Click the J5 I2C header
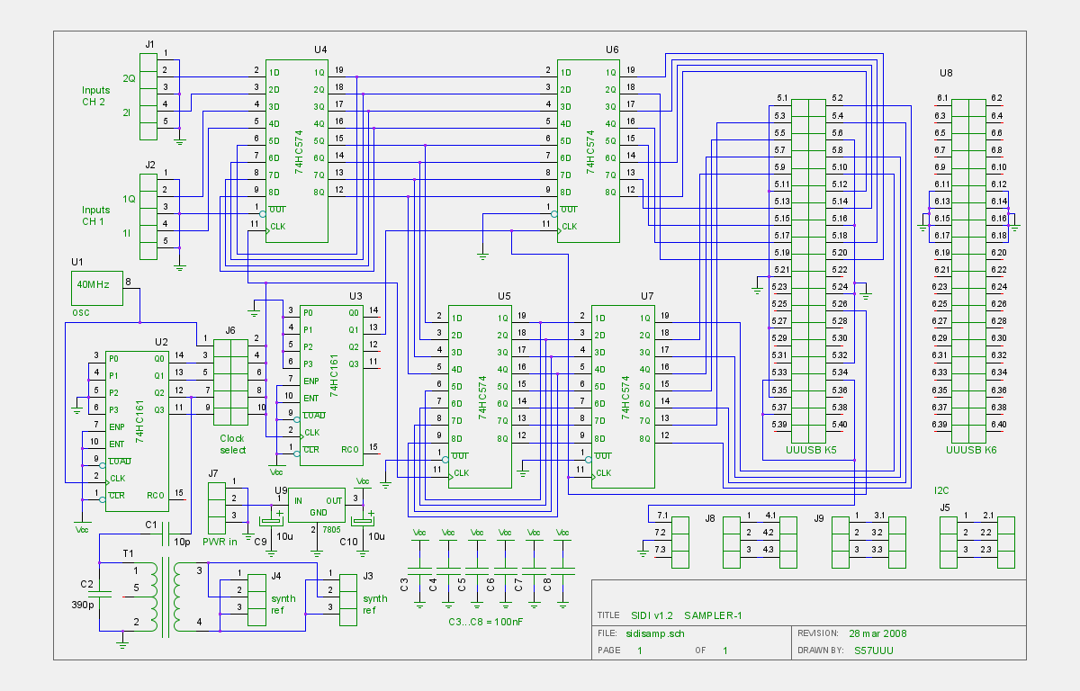Image resolution: width=1080 pixels, height=691 pixels. pyautogui.click(x=976, y=541)
